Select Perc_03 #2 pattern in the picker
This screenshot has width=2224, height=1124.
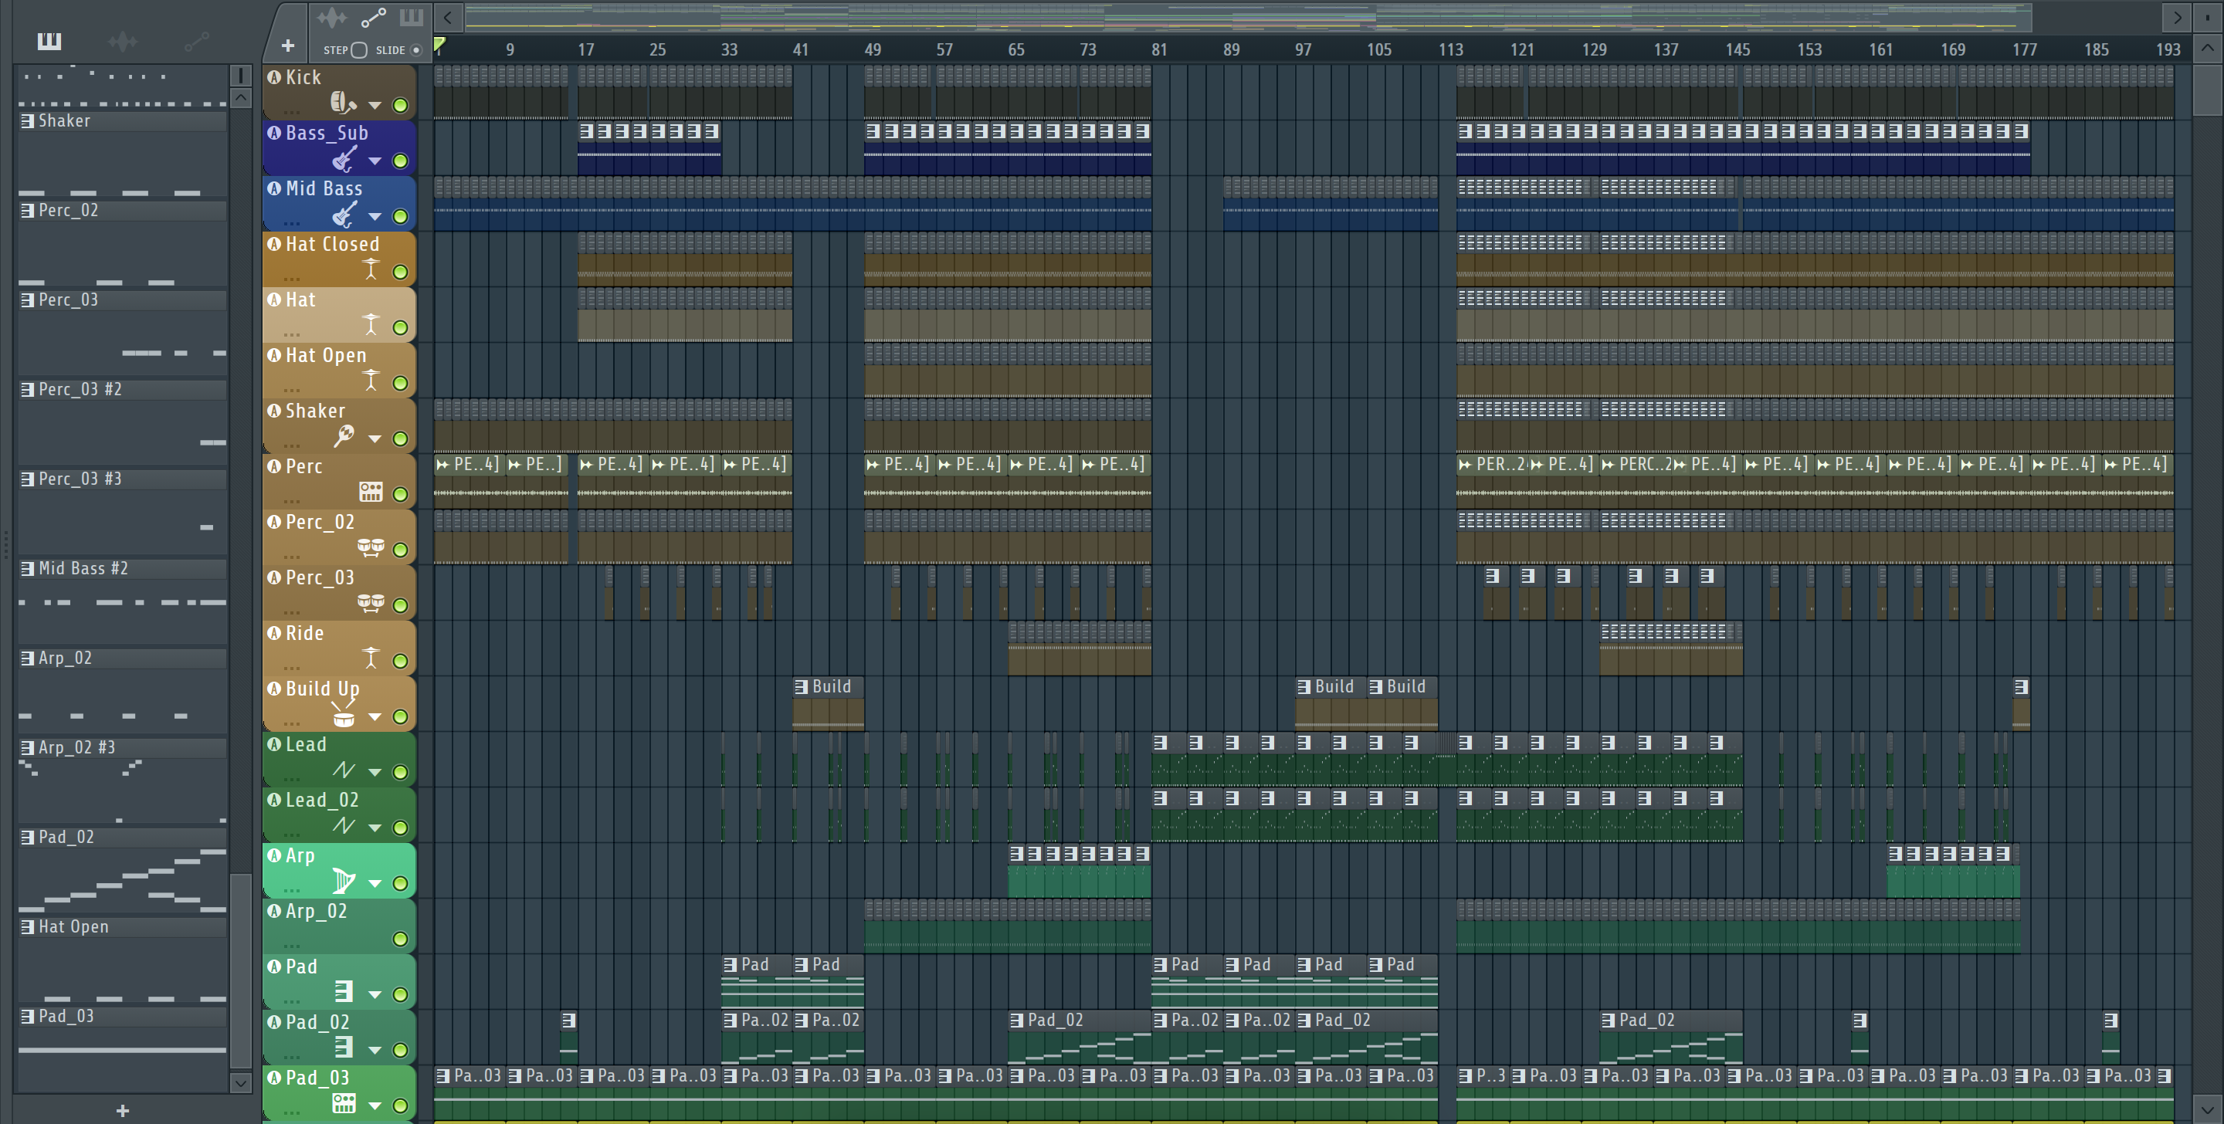point(123,389)
